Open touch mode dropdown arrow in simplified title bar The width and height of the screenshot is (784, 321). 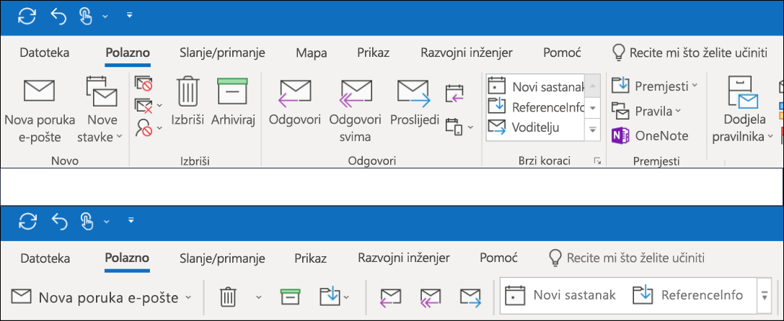pyautogui.click(x=105, y=223)
